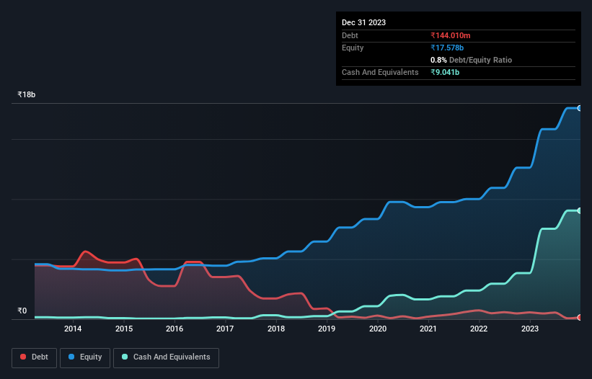
Task: Toggle Cash And Equivalents legend button
Action: point(166,357)
